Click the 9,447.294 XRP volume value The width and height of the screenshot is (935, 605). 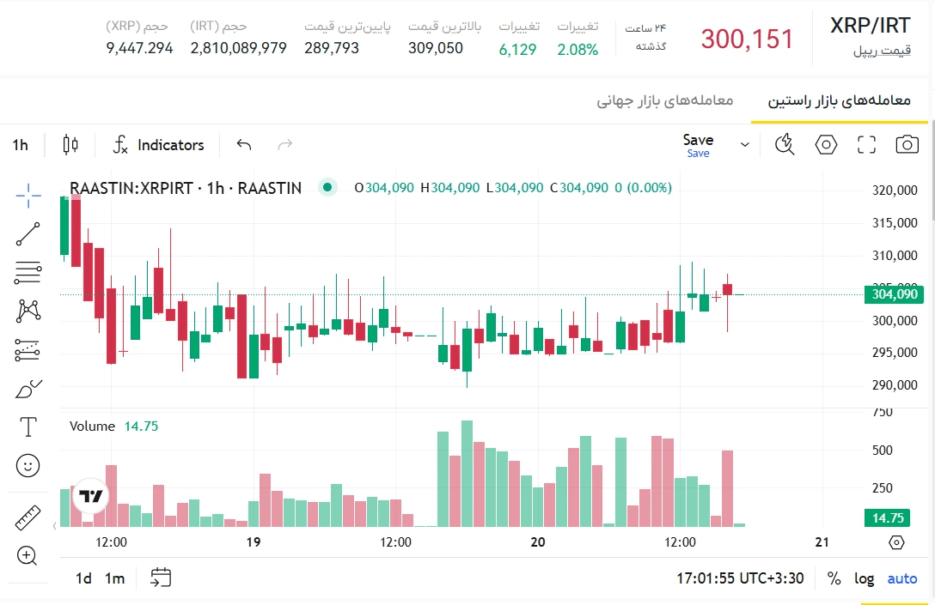click(139, 48)
